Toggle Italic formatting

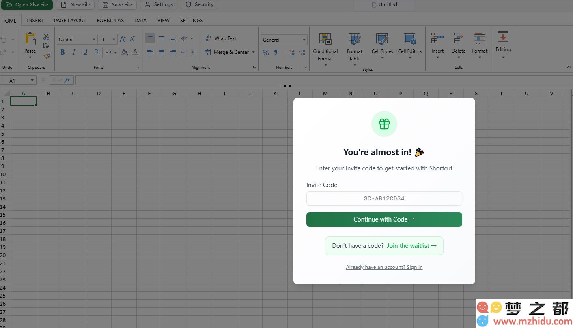(x=74, y=52)
